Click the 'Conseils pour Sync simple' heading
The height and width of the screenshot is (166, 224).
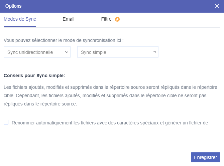click(34, 76)
